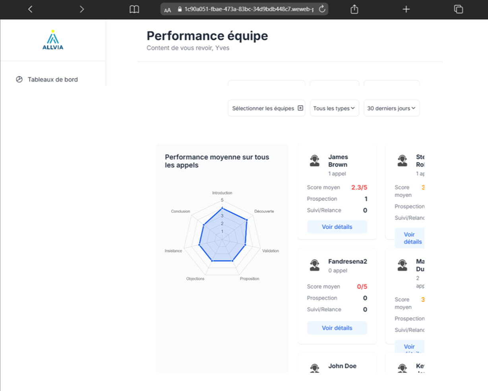Open the 30 derniers jours dropdown
Screen dimensions: 488x391
click(x=391, y=108)
